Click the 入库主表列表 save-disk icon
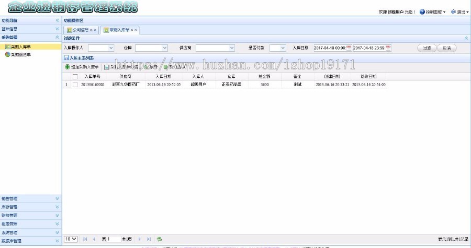This screenshot has width=471, height=248. [66, 58]
